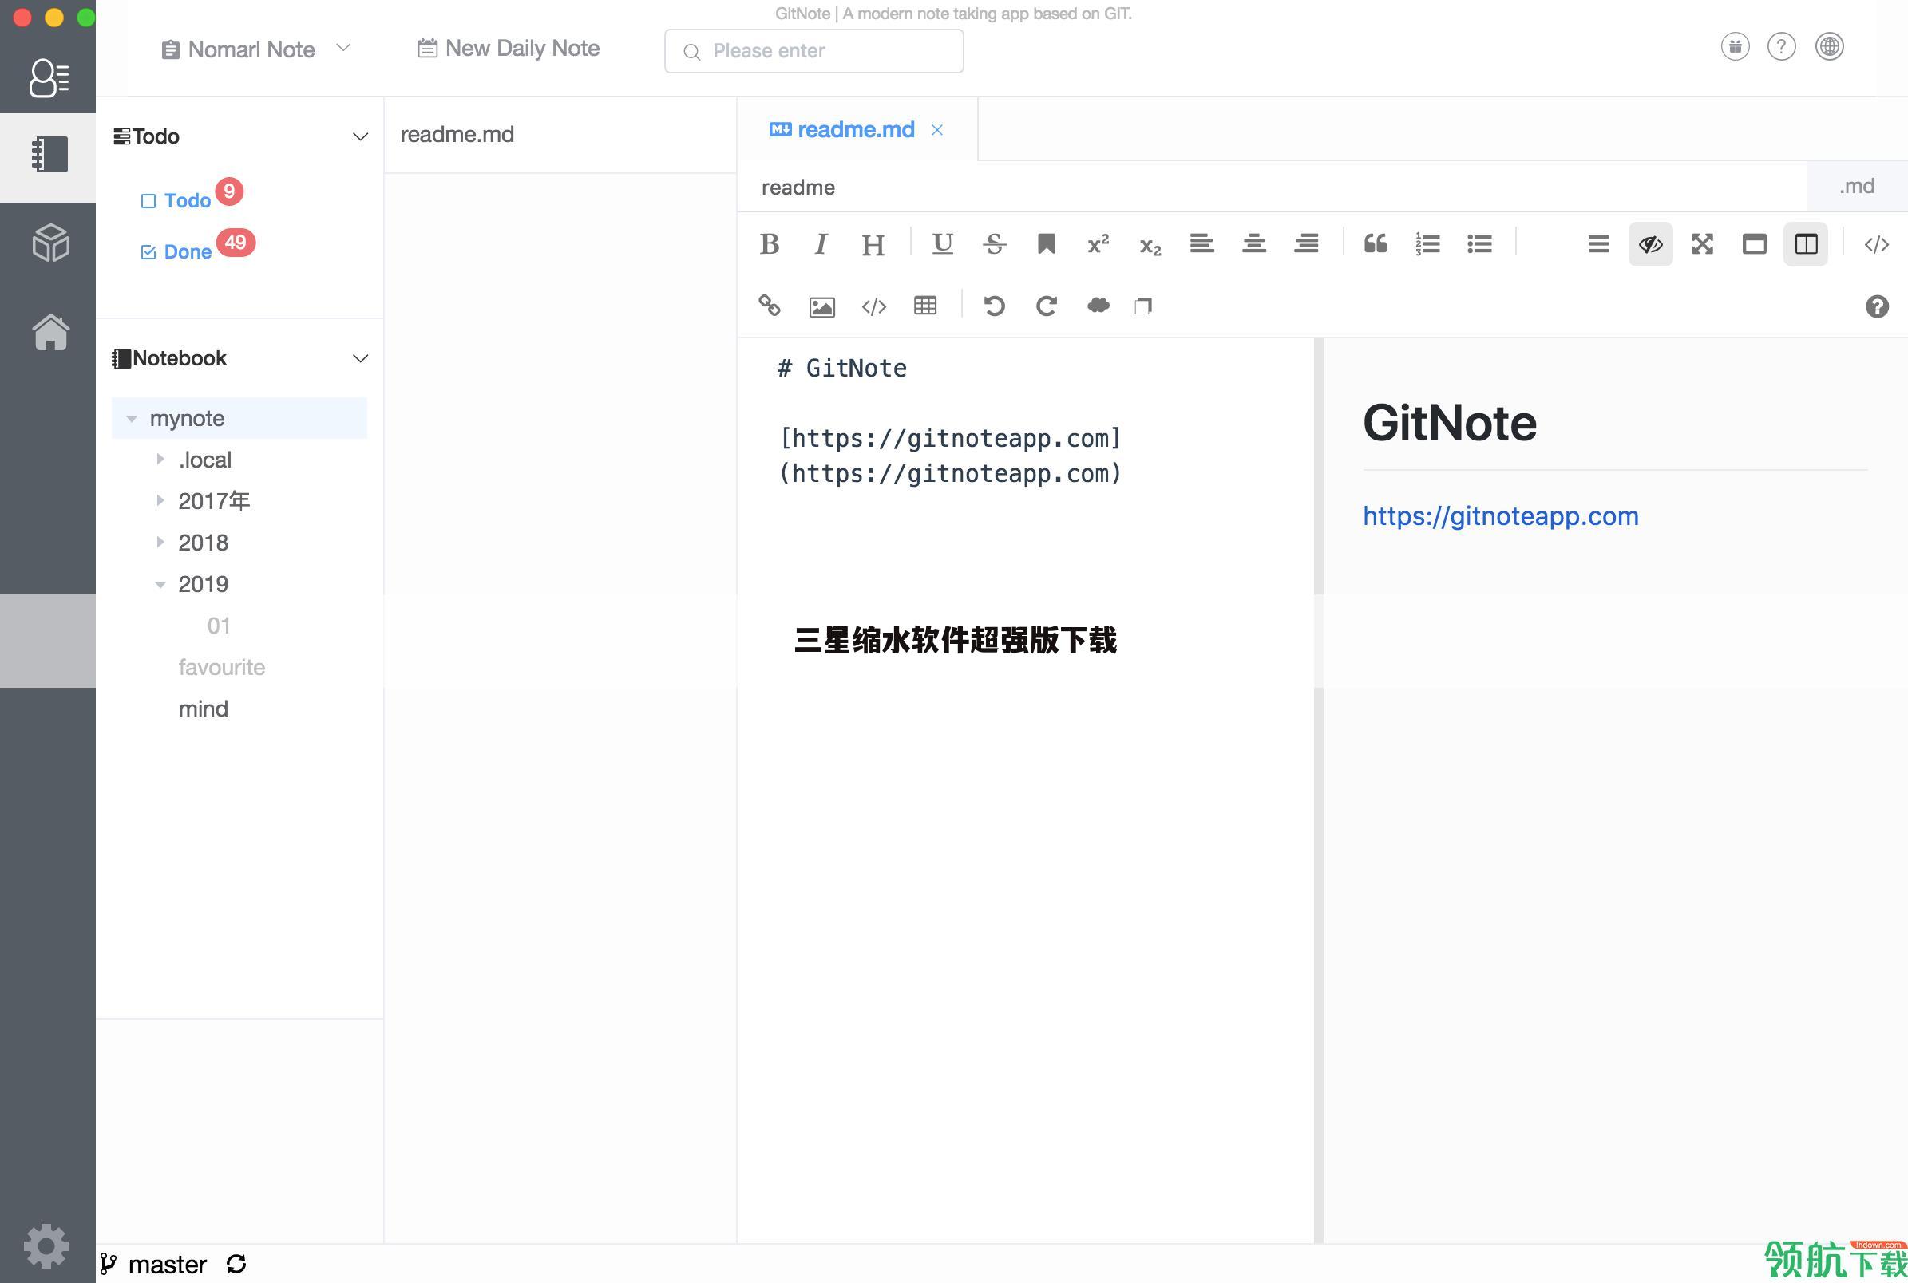Click the bookmark mark icon
The width and height of the screenshot is (1908, 1283).
click(1046, 244)
